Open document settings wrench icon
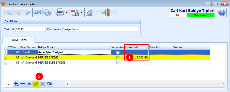This screenshot has width=230, height=92. [89, 13]
